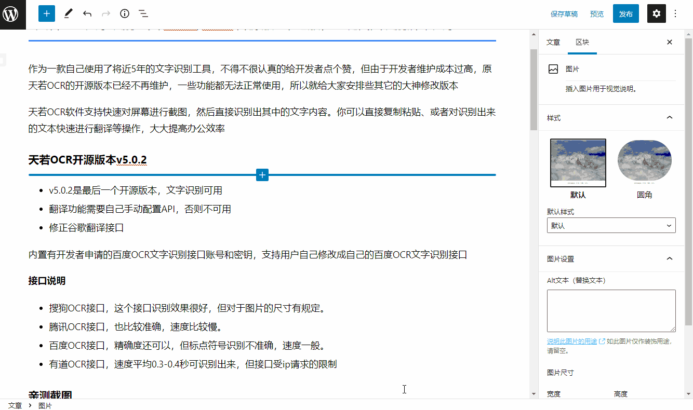
Task: Click 文章 in the bottom breadcrumb
Action: (x=15, y=405)
